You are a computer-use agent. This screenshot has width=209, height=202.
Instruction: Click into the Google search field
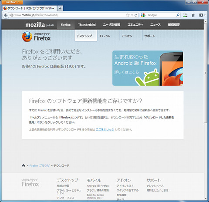(162, 15)
